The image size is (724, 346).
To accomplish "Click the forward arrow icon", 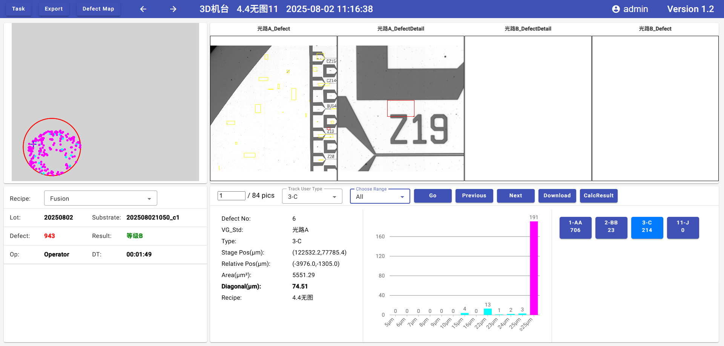I will pyautogui.click(x=173, y=9).
